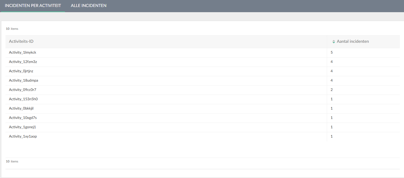Click the sort arrows beside Aantal incidenten
Viewport: 404px width, 178px height.
click(x=334, y=41)
